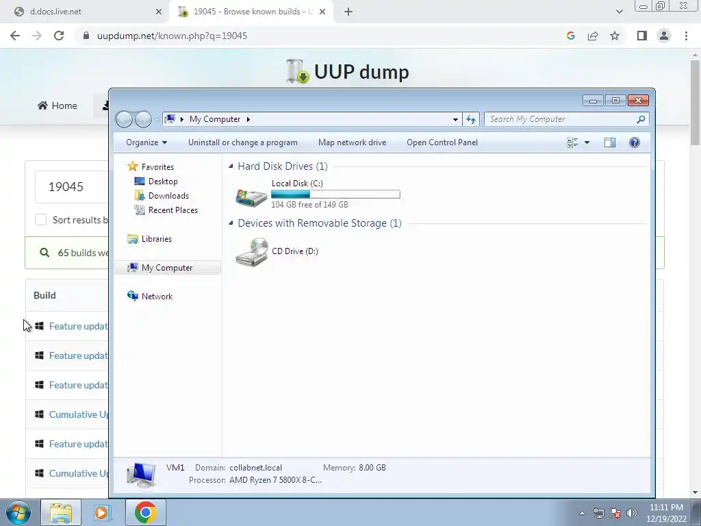Image resolution: width=701 pixels, height=526 pixels.
Task: Switch to Chrome on the taskbar
Action: (x=145, y=512)
